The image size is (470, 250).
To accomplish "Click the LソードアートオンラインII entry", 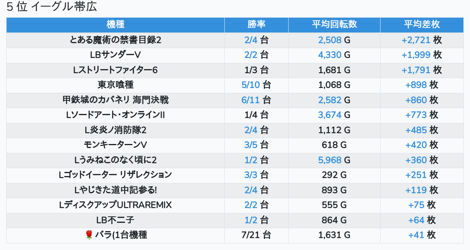I will 115,115.
